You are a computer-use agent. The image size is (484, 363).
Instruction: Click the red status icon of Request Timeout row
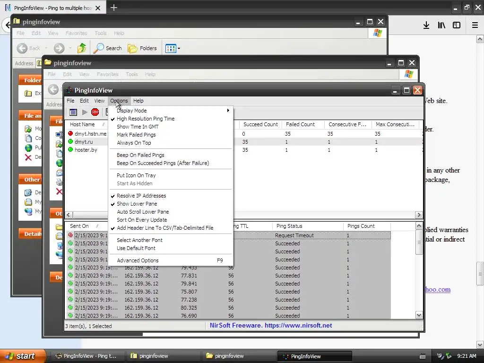click(70, 235)
